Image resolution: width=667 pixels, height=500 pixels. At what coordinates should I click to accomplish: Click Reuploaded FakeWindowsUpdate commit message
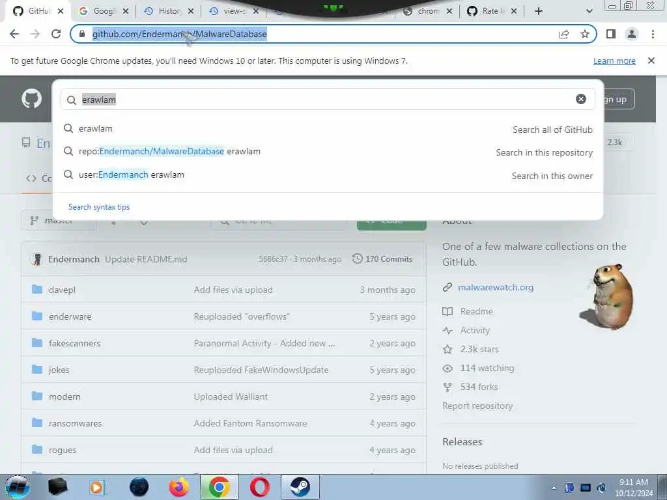click(x=261, y=370)
